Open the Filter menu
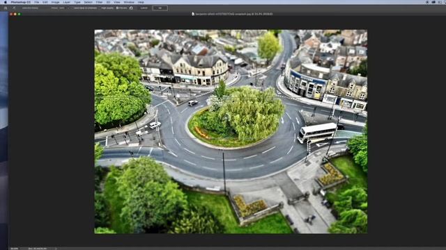Viewport: 446px width, 250px height. pos(99,2)
